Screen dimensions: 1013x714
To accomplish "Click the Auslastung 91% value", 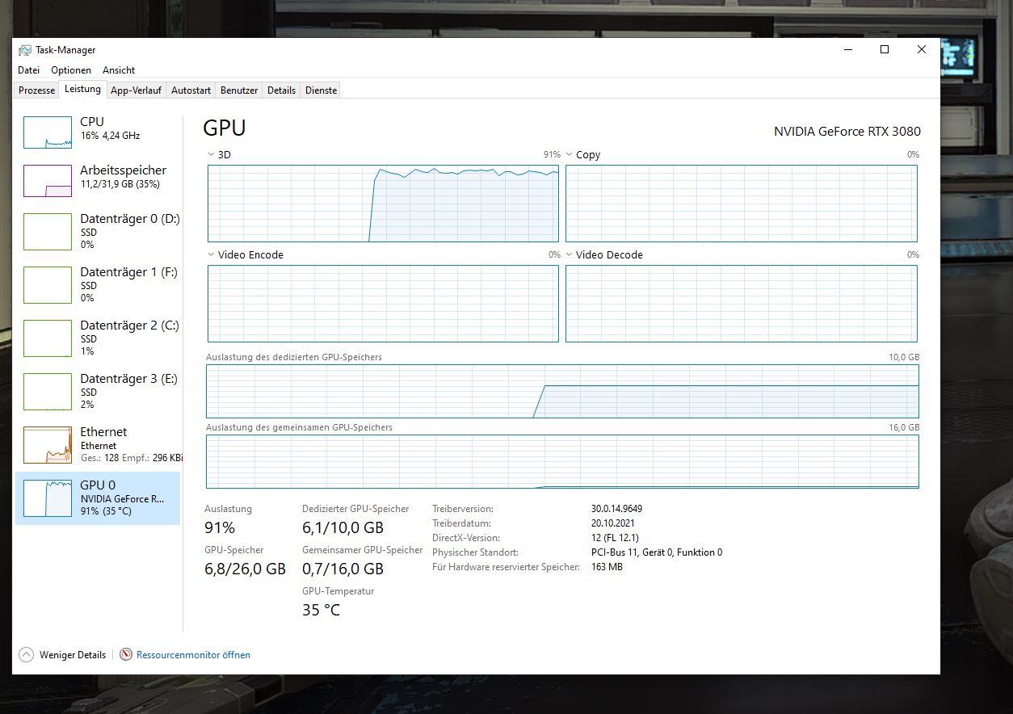I will point(220,528).
